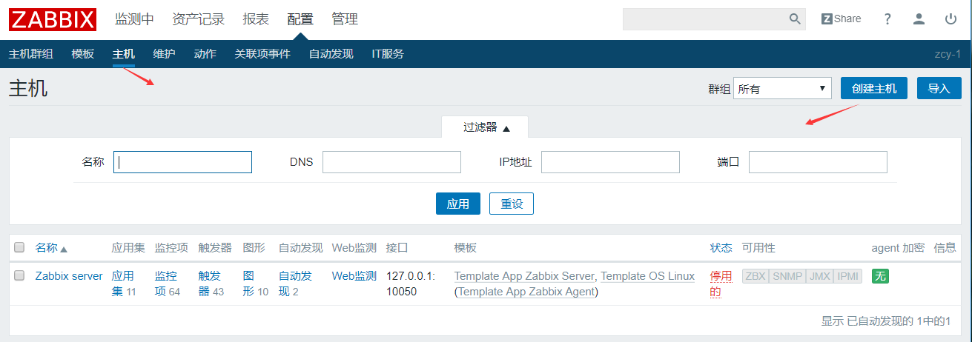The width and height of the screenshot is (972, 342).
Task: Go to 关联项事件 submenu
Action: 262,54
